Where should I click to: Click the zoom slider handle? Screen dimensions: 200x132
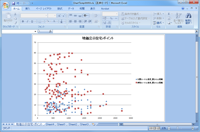pos(177,128)
